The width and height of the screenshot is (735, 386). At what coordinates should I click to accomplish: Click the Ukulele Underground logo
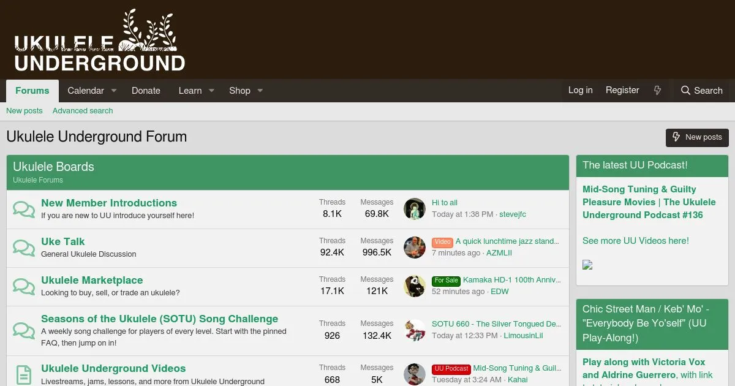(x=100, y=40)
